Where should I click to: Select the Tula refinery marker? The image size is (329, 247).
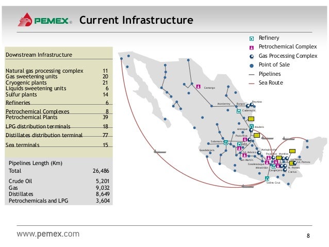click(239, 144)
